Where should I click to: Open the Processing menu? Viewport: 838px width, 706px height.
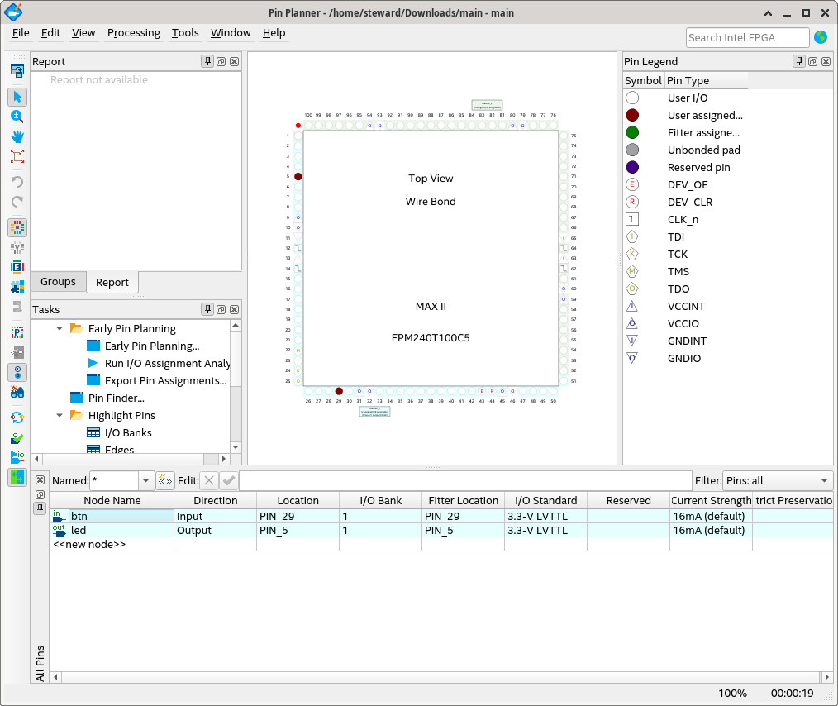point(134,32)
